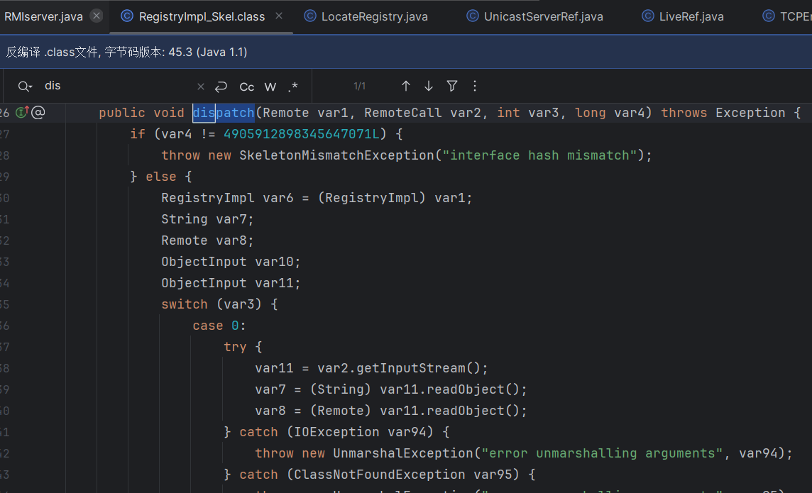Click the class icon on LiveRef.java tab

[647, 16]
